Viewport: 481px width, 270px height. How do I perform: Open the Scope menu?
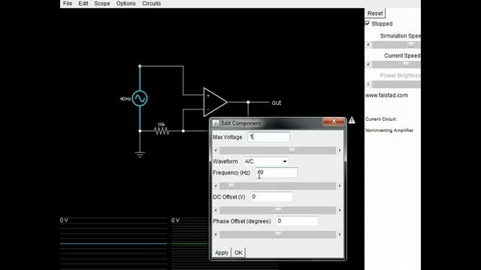(102, 4)
